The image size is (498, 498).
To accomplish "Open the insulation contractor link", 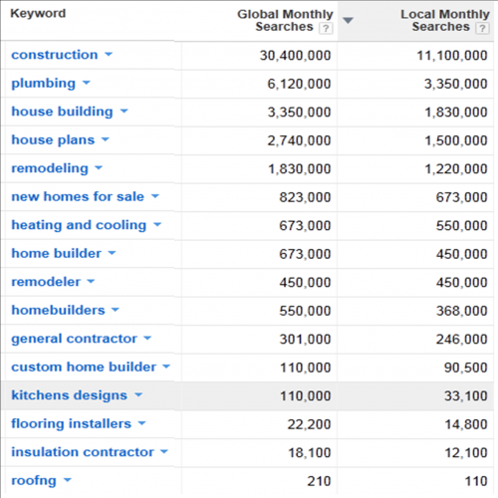I will (83, 452).
